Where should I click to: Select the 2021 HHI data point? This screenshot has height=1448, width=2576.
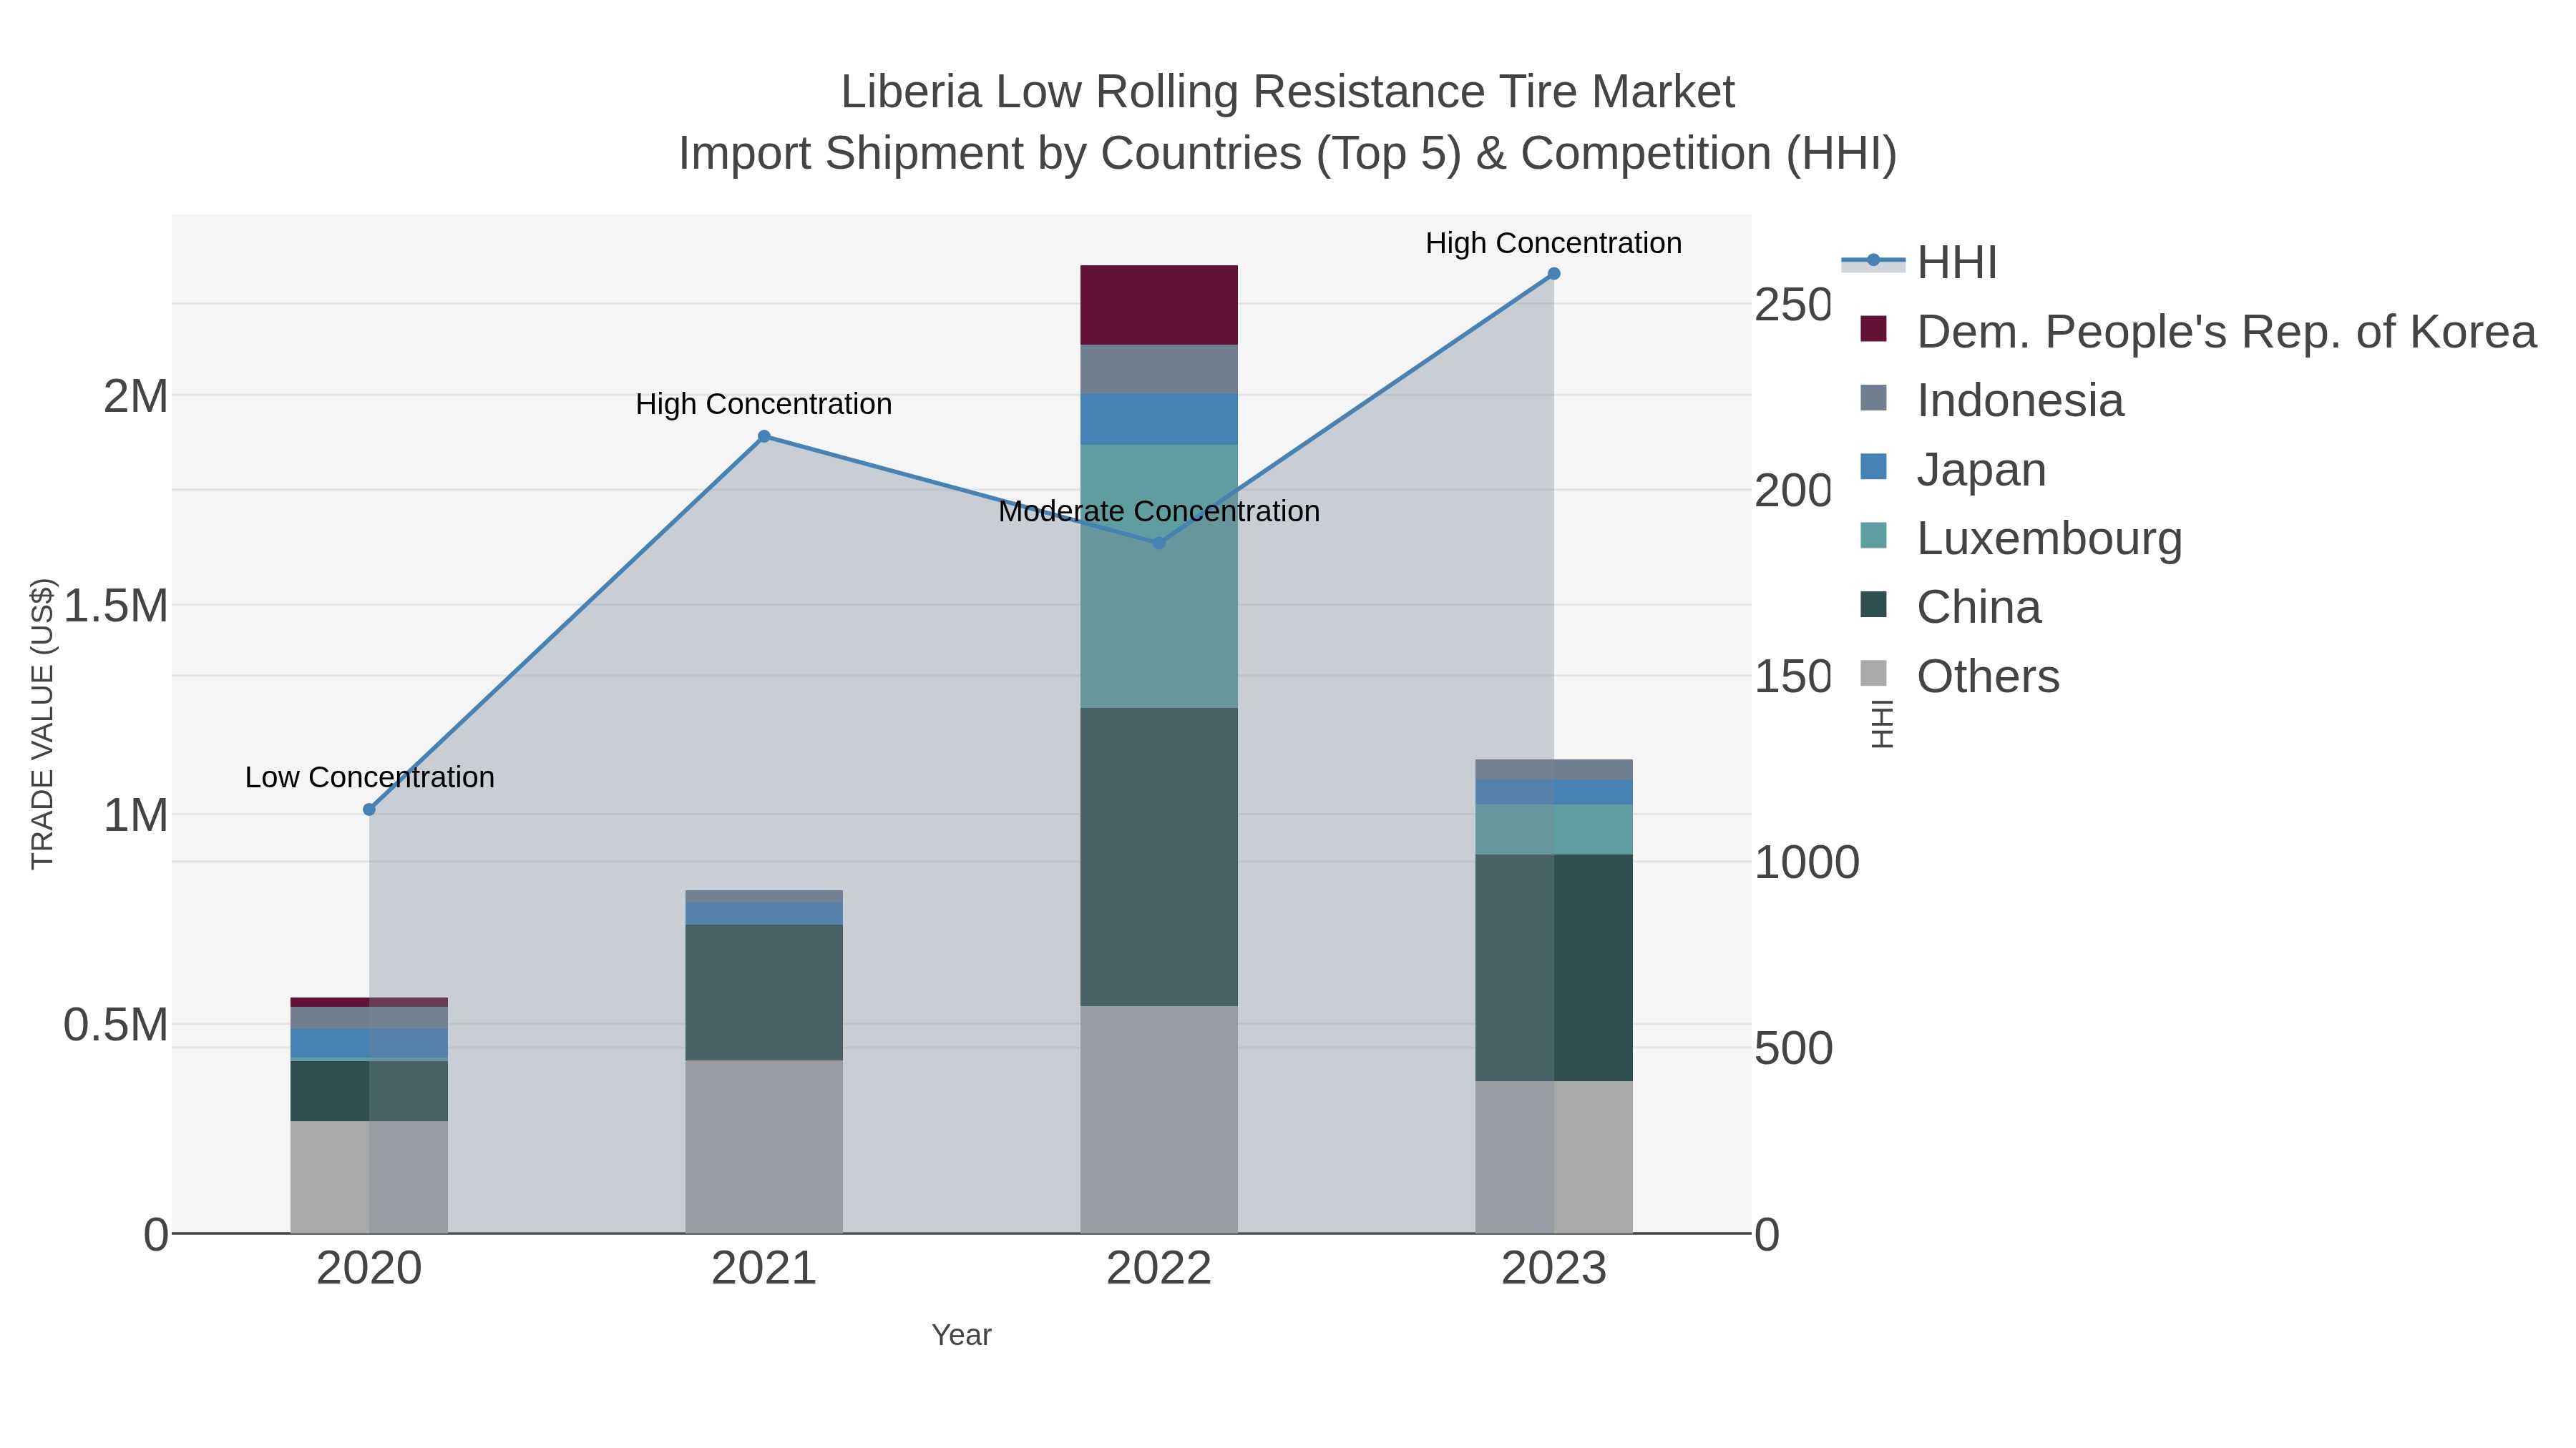[x=764, y=437]
